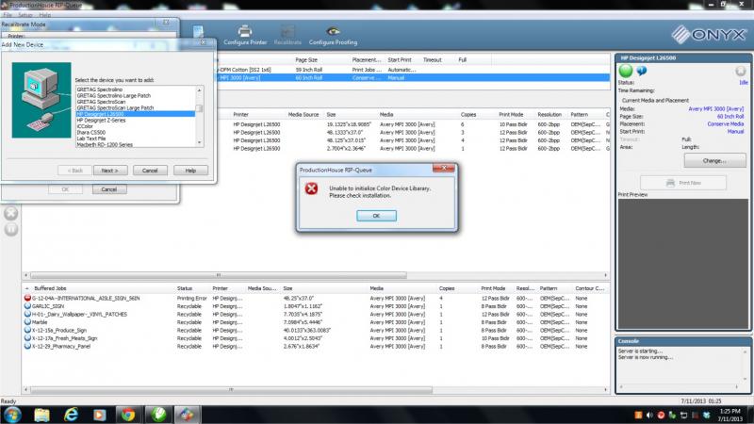The height and width of the screenshot is (424, 754).
Task: Click the upper gray round button on left sidebar
Action: tap(11, 213)
